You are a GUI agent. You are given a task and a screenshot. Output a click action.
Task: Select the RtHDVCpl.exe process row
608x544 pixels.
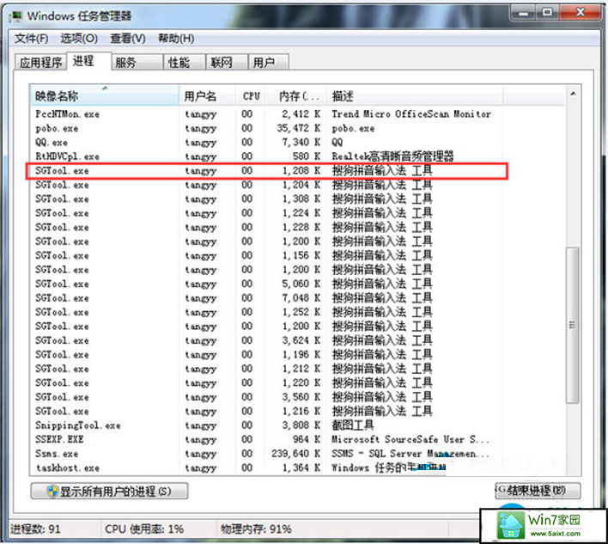pos(266,156)
